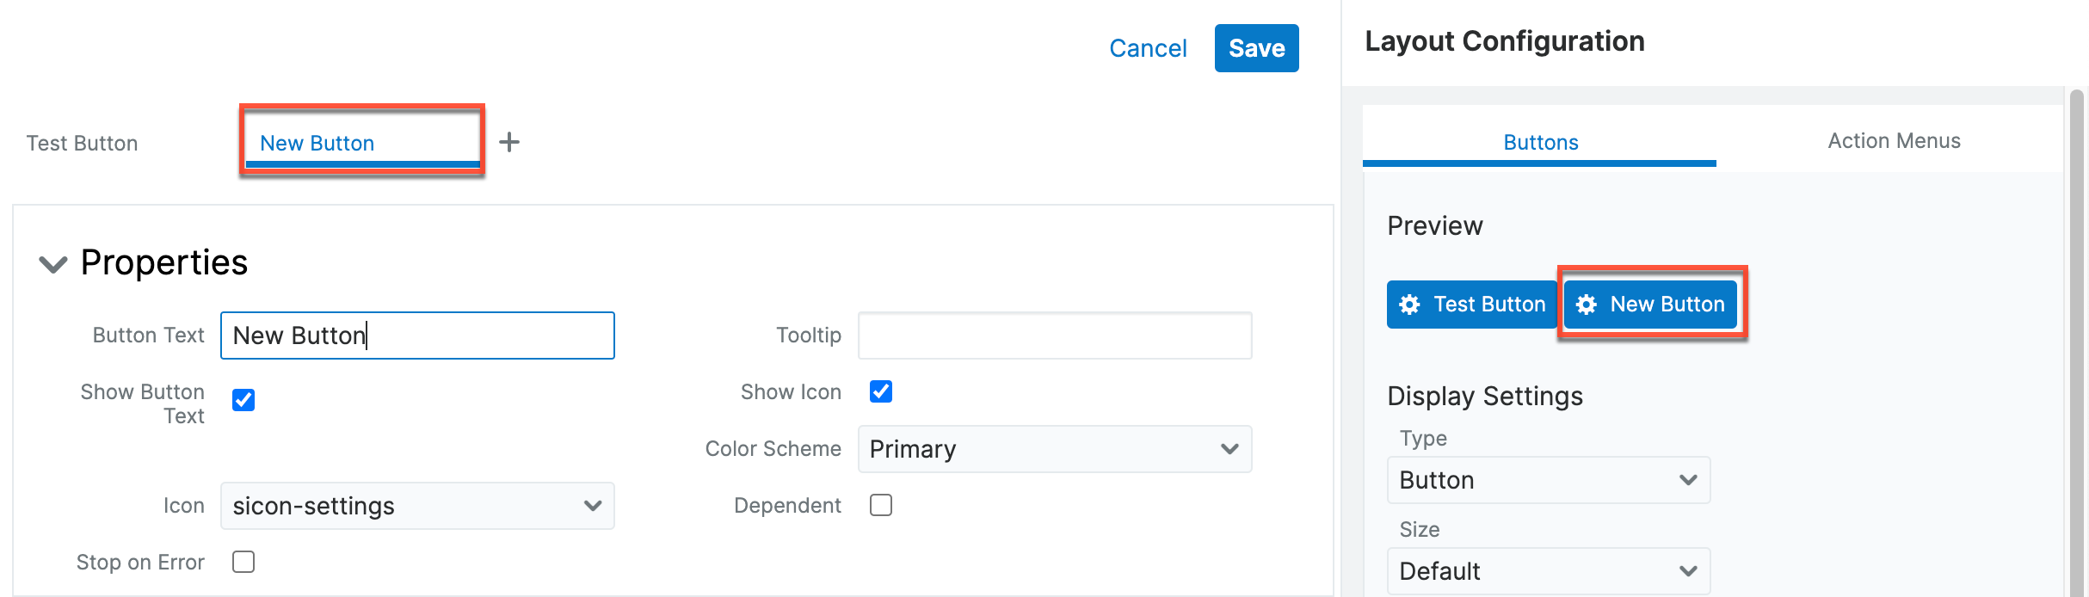Select the New Button tab
Viewport: 2089px width, 597px height.
[x=317, y=143]
